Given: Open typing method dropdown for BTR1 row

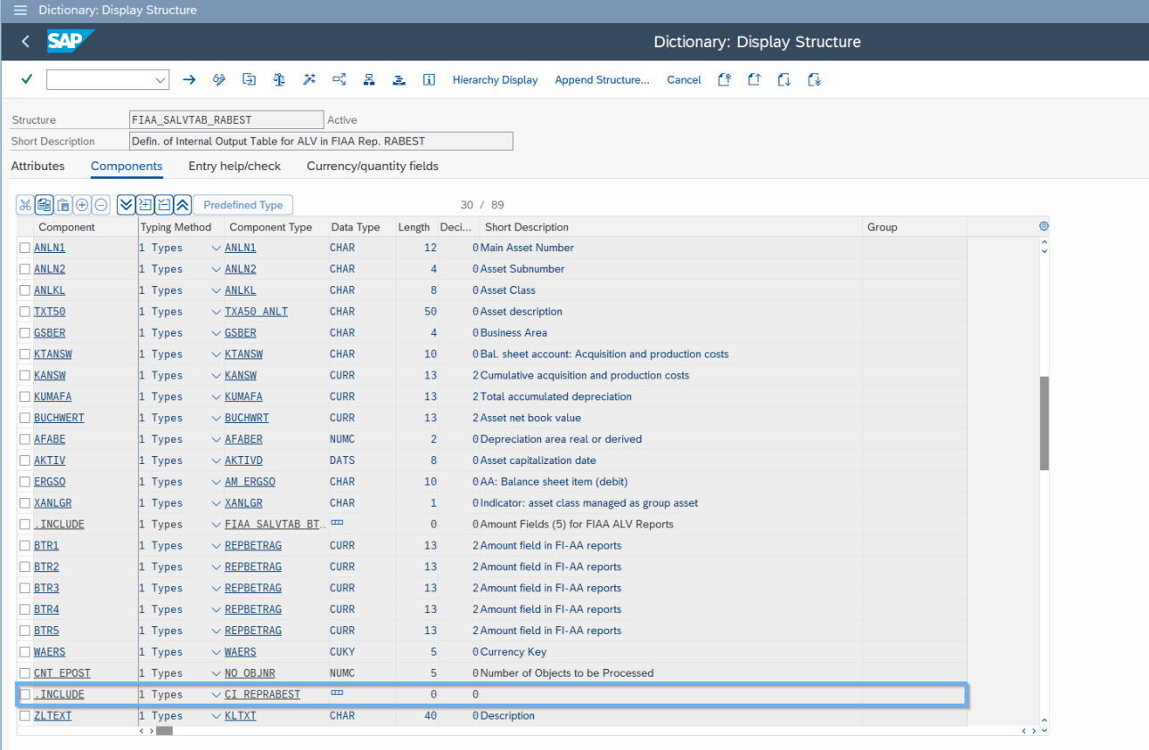Looking at the screenshot, I should [216, 546].
